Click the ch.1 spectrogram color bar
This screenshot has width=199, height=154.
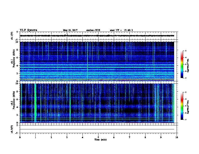click(182, 64)
